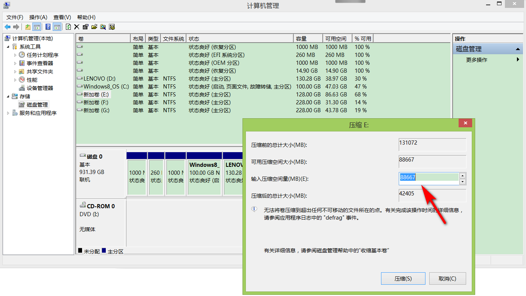
Task: Collapse the 系统工具 tree node
Action: (x=8, y=47)
